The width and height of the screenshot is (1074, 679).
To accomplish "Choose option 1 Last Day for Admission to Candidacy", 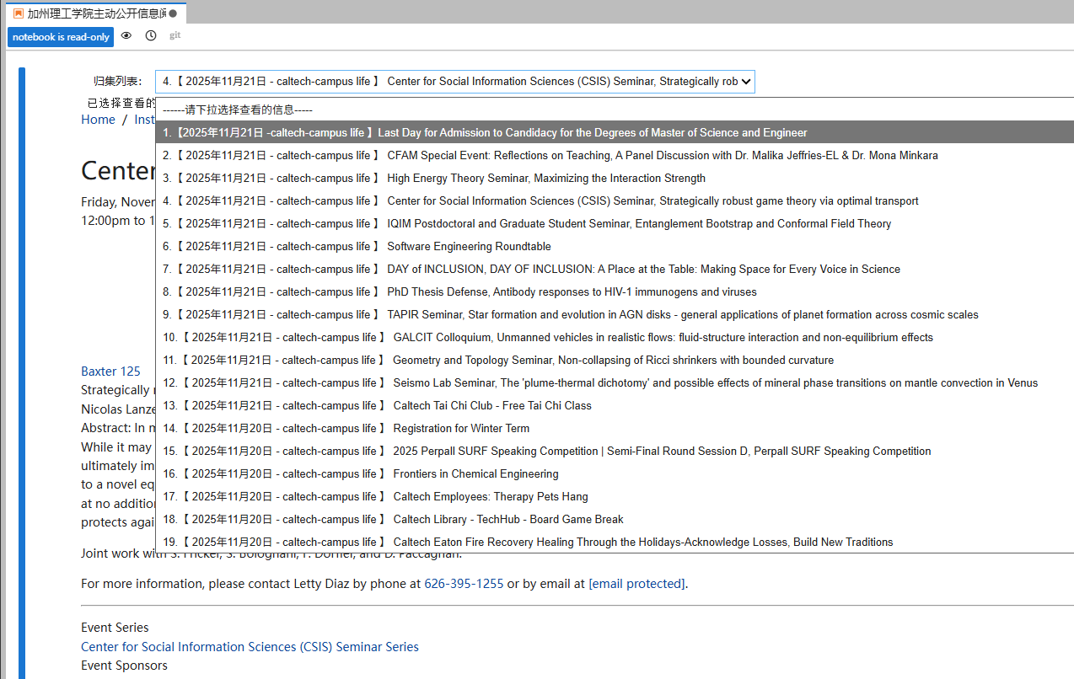I will tap(615, 132).
